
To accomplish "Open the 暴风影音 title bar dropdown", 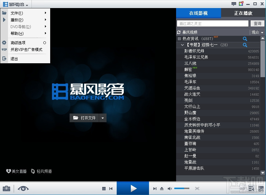I will coord(17,4).
